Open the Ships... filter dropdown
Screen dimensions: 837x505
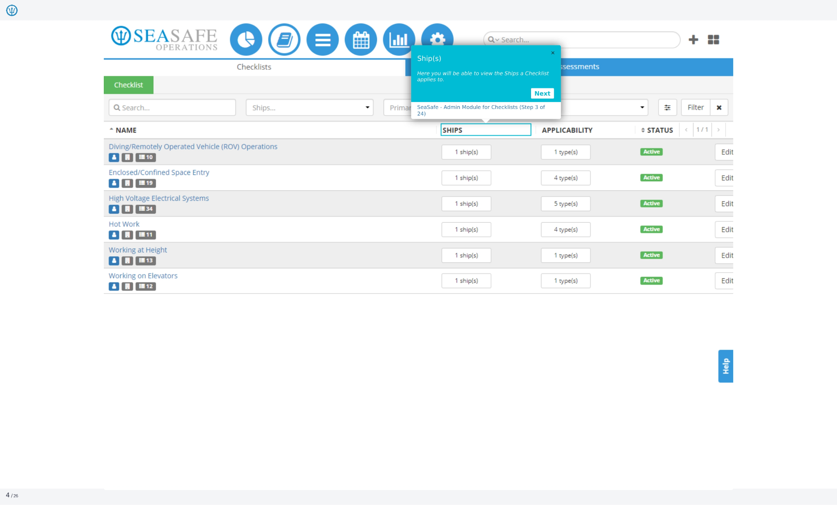pyautogui.click(x=310, y=108)
